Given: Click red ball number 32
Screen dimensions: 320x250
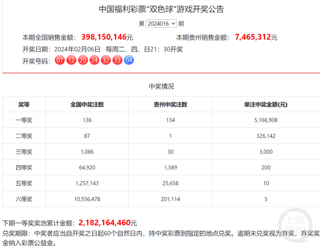Looking at the screenshot, I should pyautogui.click(x=106, y=60).
